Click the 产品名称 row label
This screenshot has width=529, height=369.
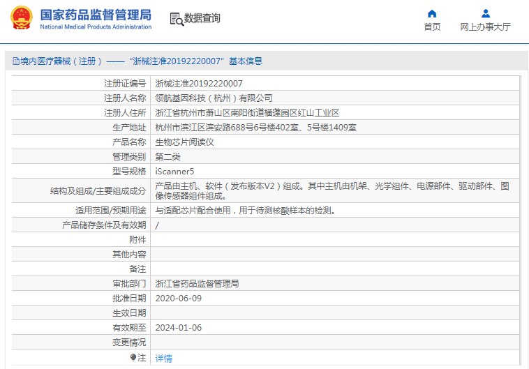(x=129, y=142)
